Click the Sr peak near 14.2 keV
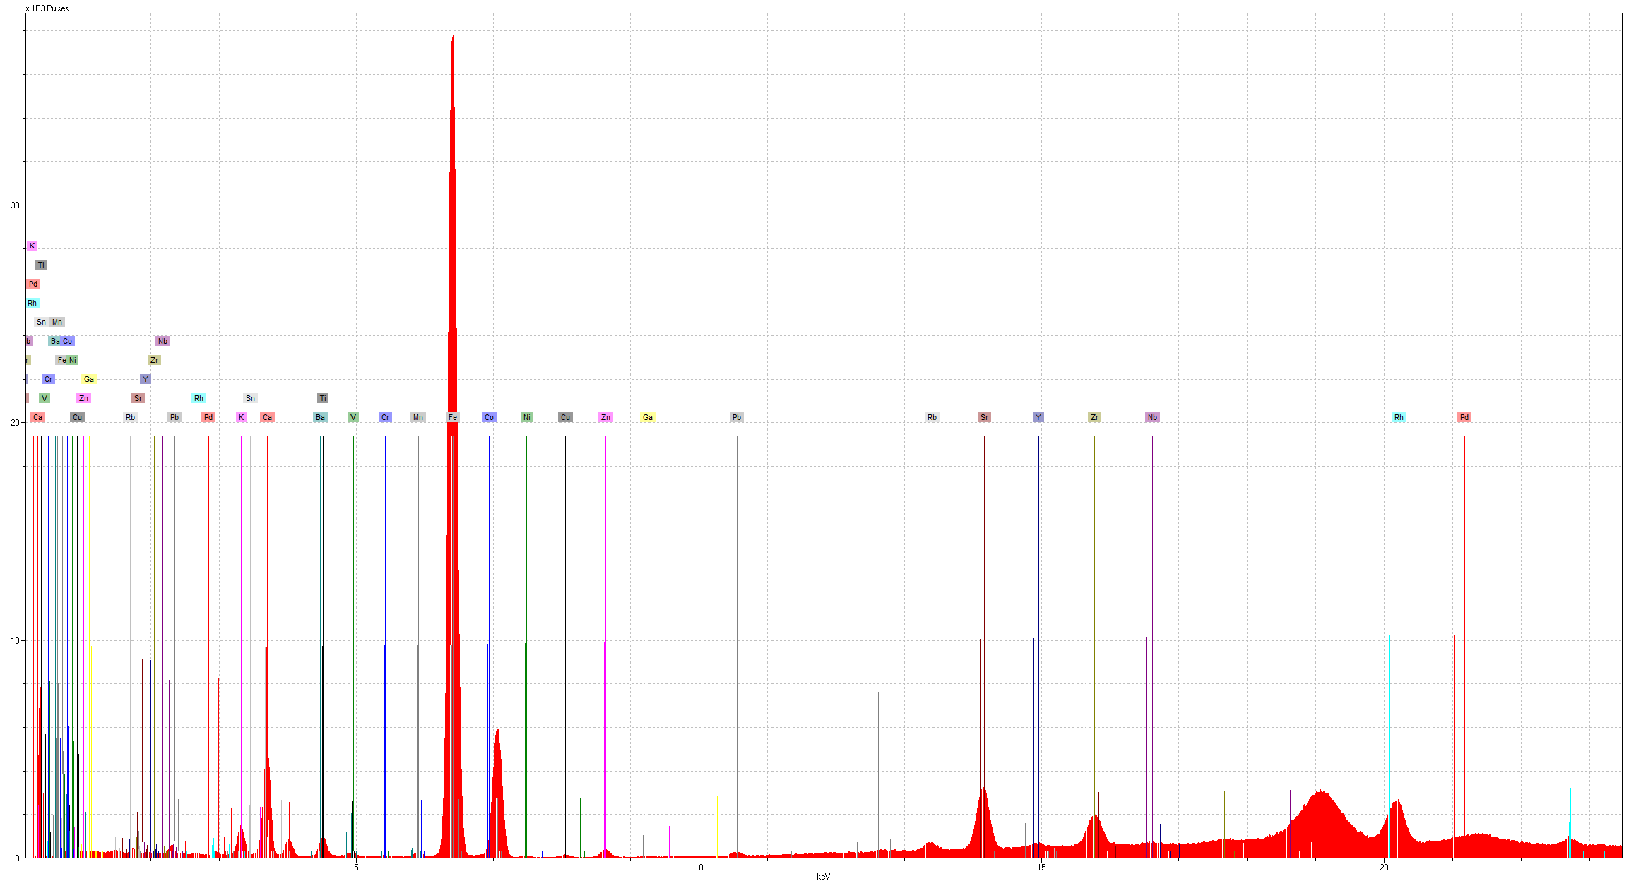1629x881 pixels. pyautogui.click(x=984, y=822)
